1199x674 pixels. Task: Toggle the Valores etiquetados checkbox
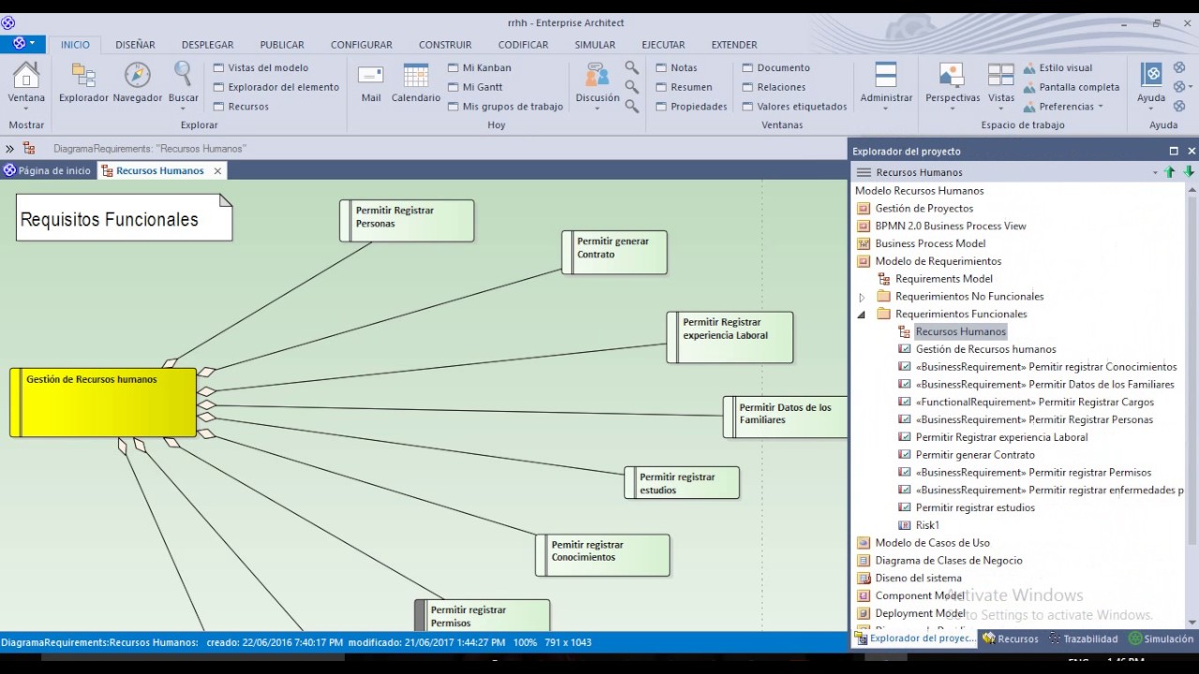point(748,107)
